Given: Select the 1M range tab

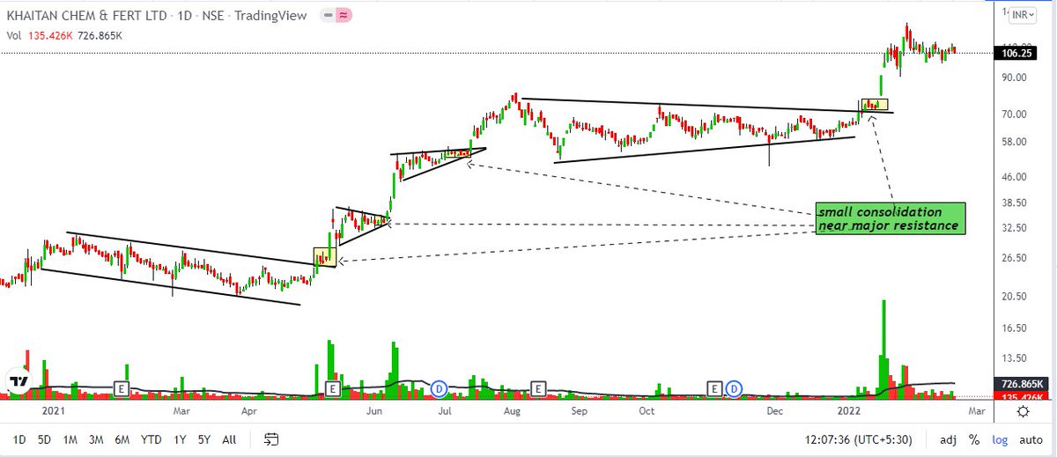Looking at the screenshot, I should pos(70,439).
